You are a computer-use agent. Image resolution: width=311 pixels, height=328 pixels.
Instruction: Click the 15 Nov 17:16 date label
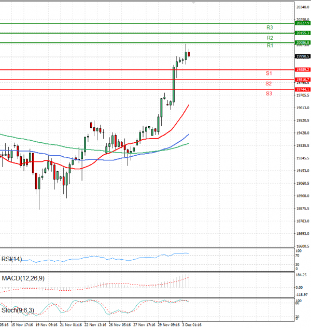pyautogui.click(x=22, y=325)
